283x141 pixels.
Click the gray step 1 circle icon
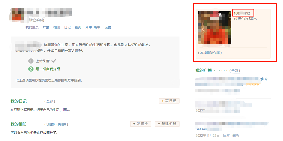coord(31,61)
